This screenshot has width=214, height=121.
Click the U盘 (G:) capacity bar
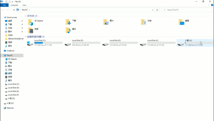[199, 43]
